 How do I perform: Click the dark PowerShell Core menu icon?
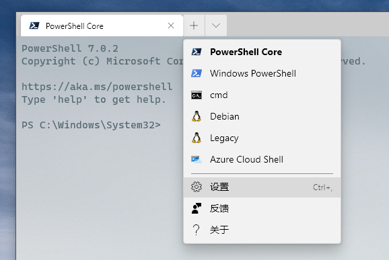(197, 52)
